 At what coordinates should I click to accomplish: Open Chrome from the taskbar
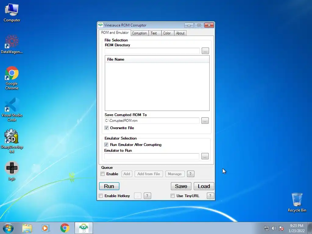tap(65, 228)
